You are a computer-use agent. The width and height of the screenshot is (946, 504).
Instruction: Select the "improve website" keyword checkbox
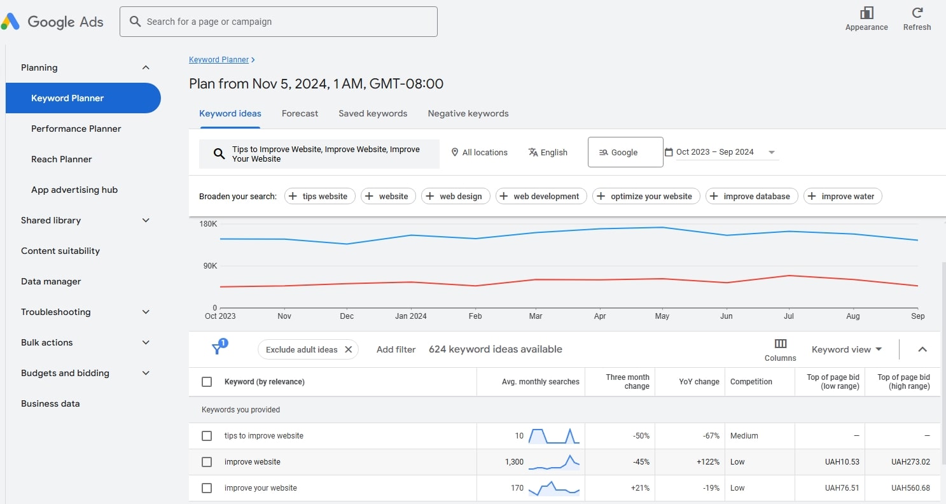(x=207, y=462)
